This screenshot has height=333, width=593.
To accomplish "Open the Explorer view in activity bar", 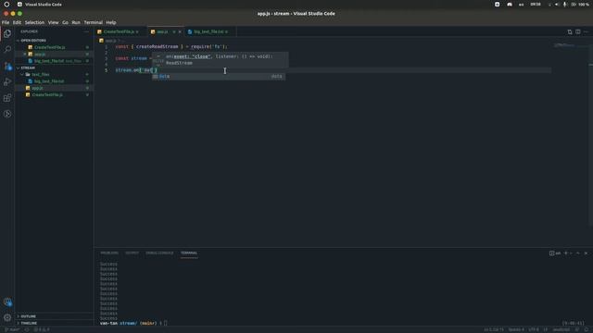I will point(7,33).
